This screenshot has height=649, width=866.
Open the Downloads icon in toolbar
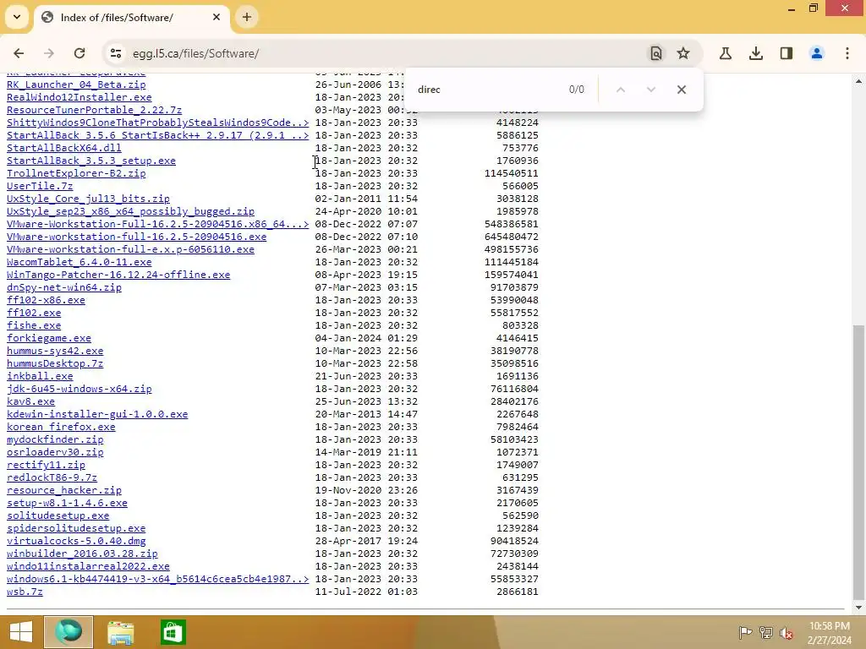pyautogui.click(x=755, y=53)
